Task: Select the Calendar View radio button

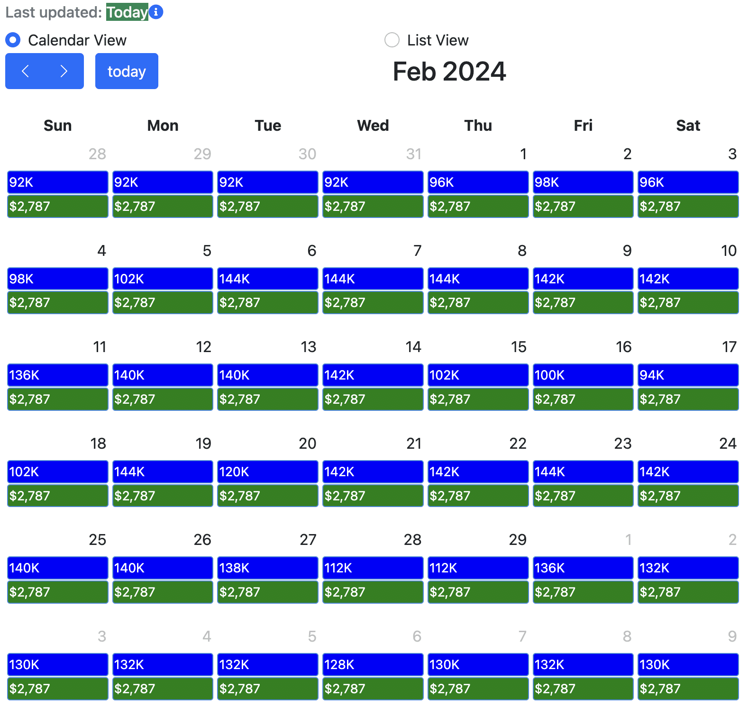Action: 13,40
